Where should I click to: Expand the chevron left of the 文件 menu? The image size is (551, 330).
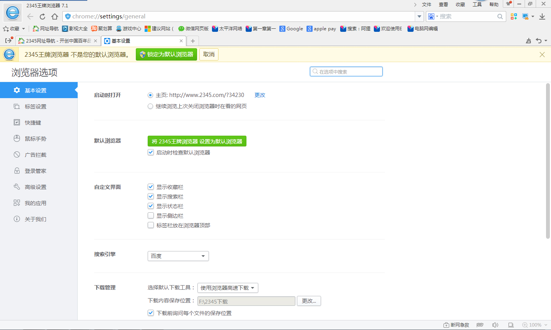[415, 5]
